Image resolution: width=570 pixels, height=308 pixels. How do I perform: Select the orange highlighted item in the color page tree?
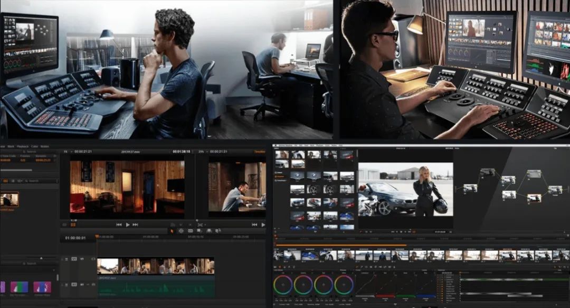[x=281, y=176]
